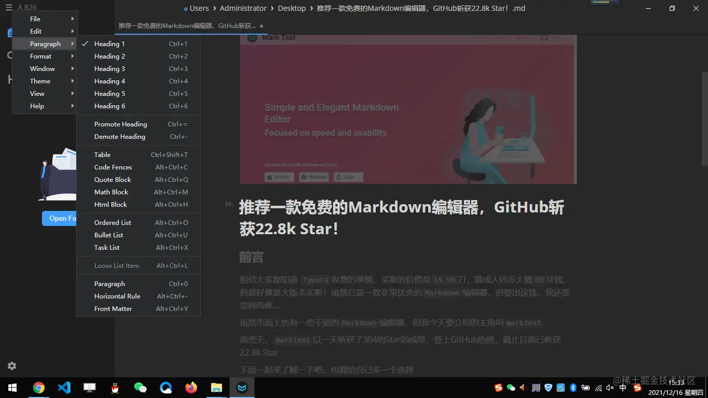708x398 pixels.
Task: Expand the Window submenu
Action: 45,69
